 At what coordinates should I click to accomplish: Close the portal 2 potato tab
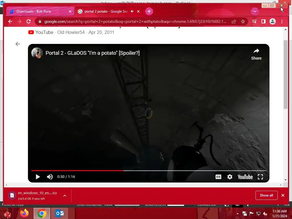pos(138,11)
